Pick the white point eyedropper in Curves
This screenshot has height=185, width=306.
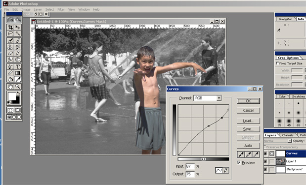[256, 154]
